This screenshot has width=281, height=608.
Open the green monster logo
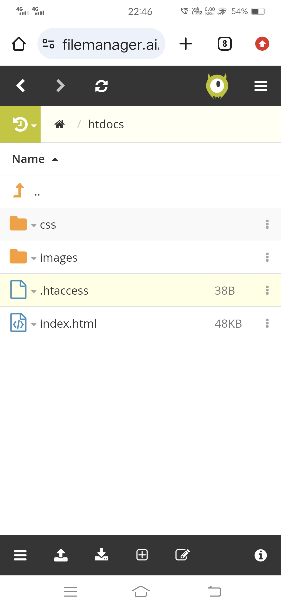click(x=217, y=86)
